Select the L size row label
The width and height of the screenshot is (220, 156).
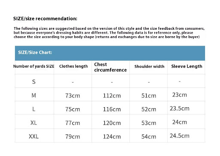pyautogui.click(x=34, y=109)
